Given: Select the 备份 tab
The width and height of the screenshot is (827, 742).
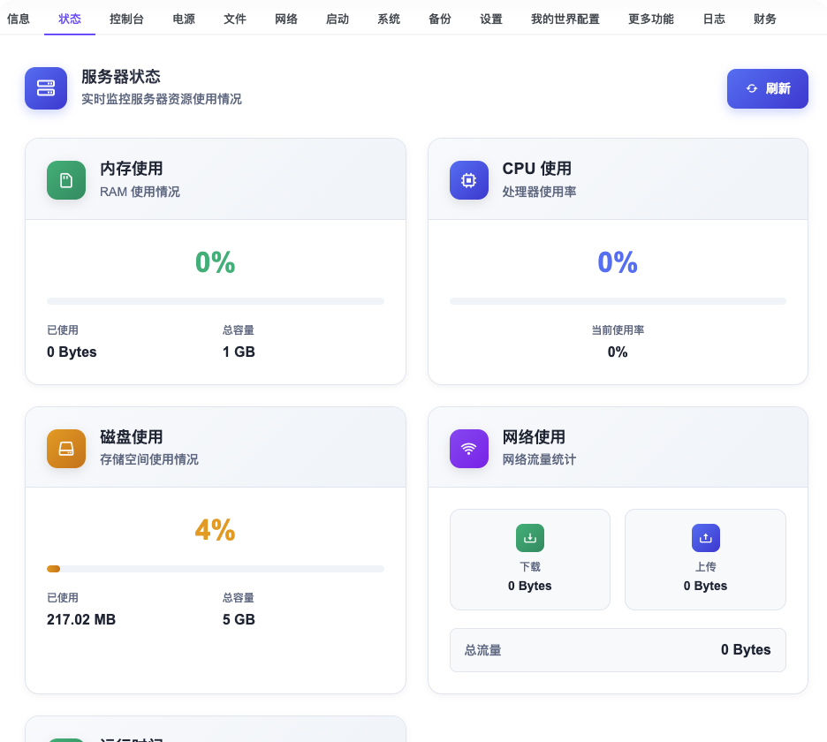Looking at the screenshot, I should (440, 19).
